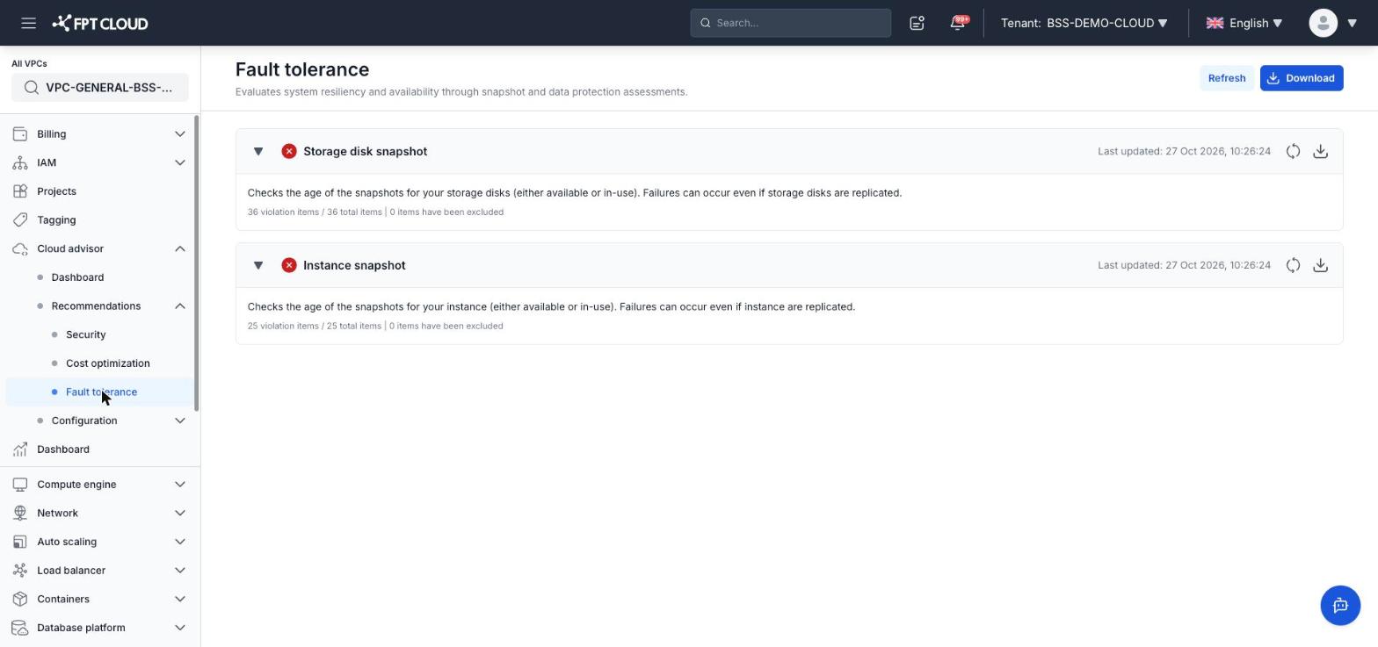1378x647 pixels.
Task: Open the user account dropdown arrow
Action: tap(1353, 23)
